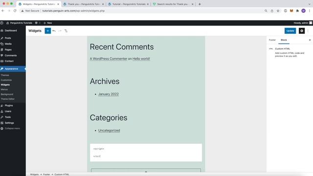Screen dimensions: 313x176
Task: Click into the Custom HTML code field
Action: click(x=146, y=153)
